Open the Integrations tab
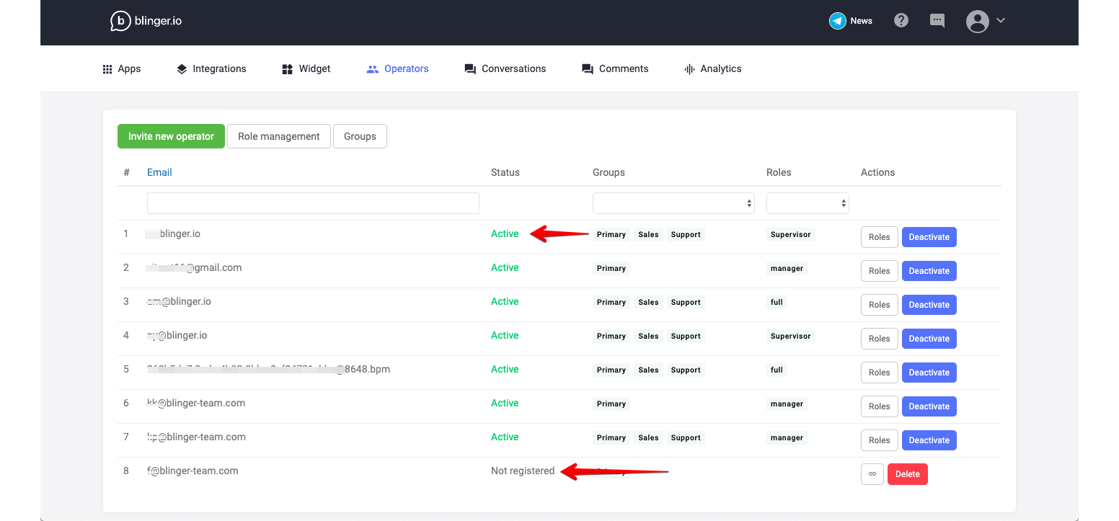The image size is (1119, 521). pos(211,68)
